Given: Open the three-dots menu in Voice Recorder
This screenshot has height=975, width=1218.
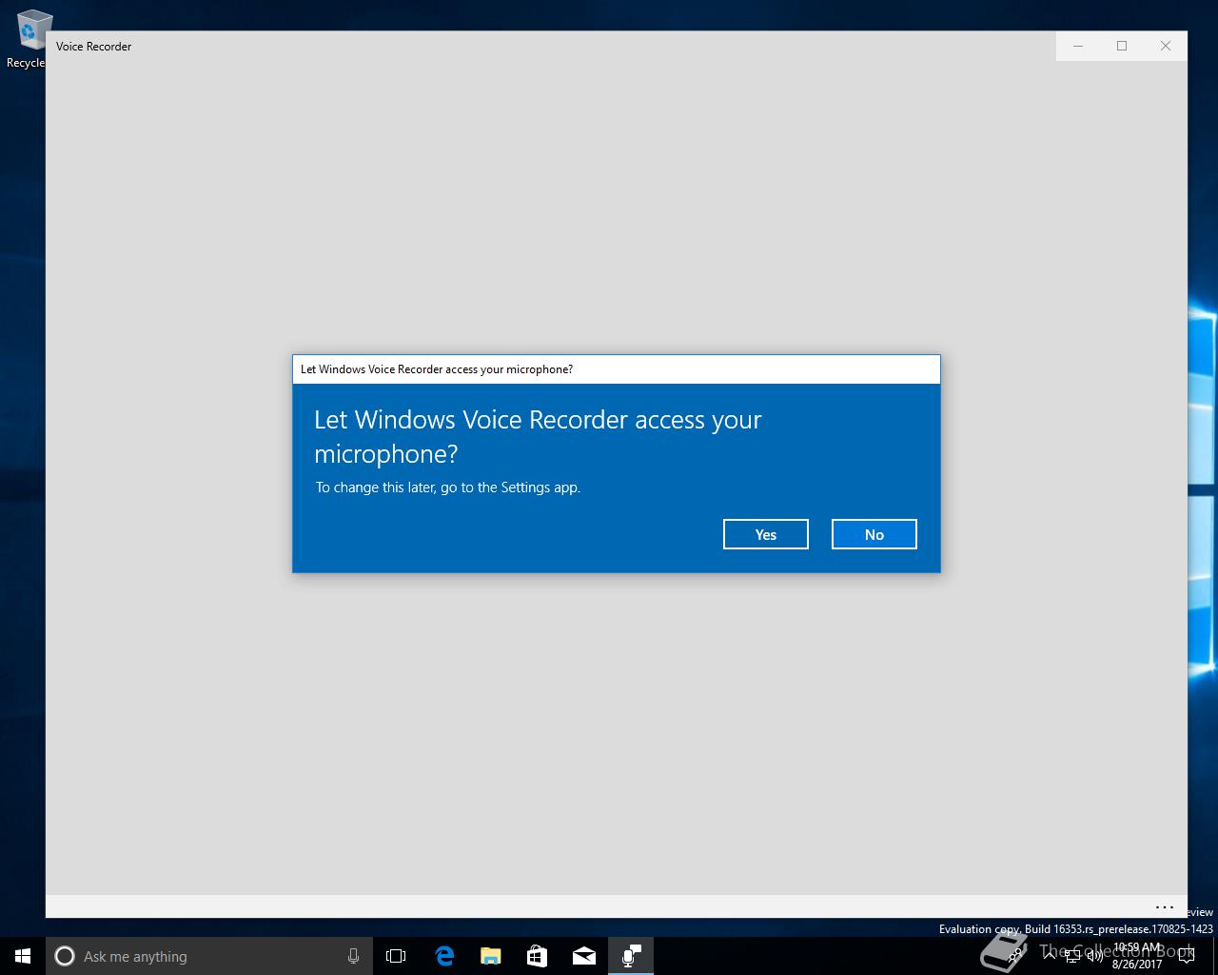Looking at the screenshot, I should (x=1165, y=906).
